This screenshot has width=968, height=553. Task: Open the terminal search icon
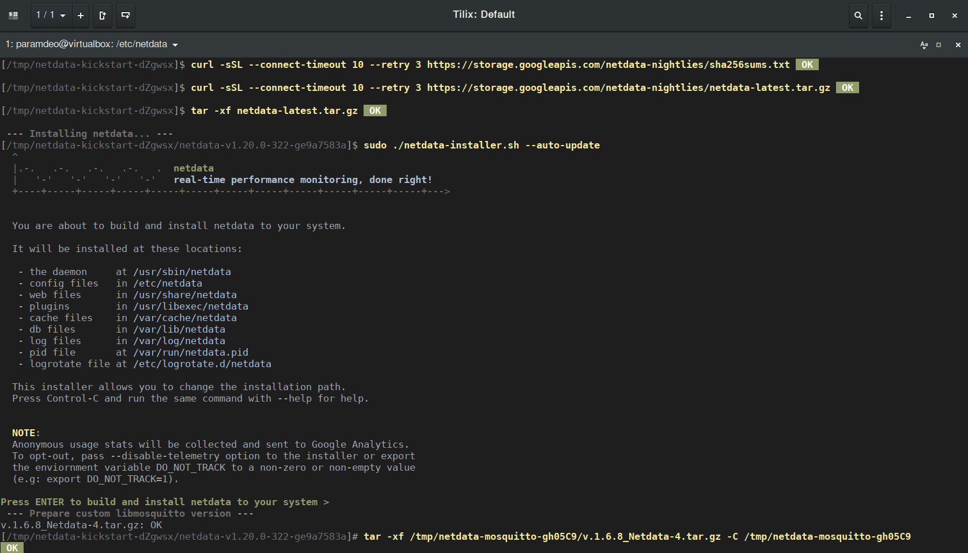(x=859, y=16)
